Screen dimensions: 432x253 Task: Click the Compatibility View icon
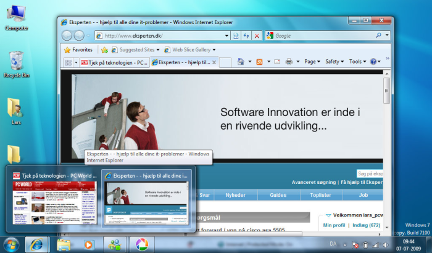[236, 36]
